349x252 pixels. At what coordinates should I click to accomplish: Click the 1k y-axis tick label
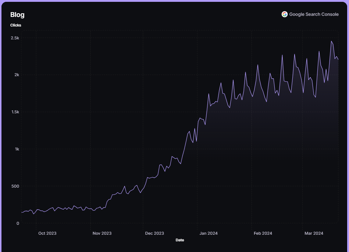17,149
